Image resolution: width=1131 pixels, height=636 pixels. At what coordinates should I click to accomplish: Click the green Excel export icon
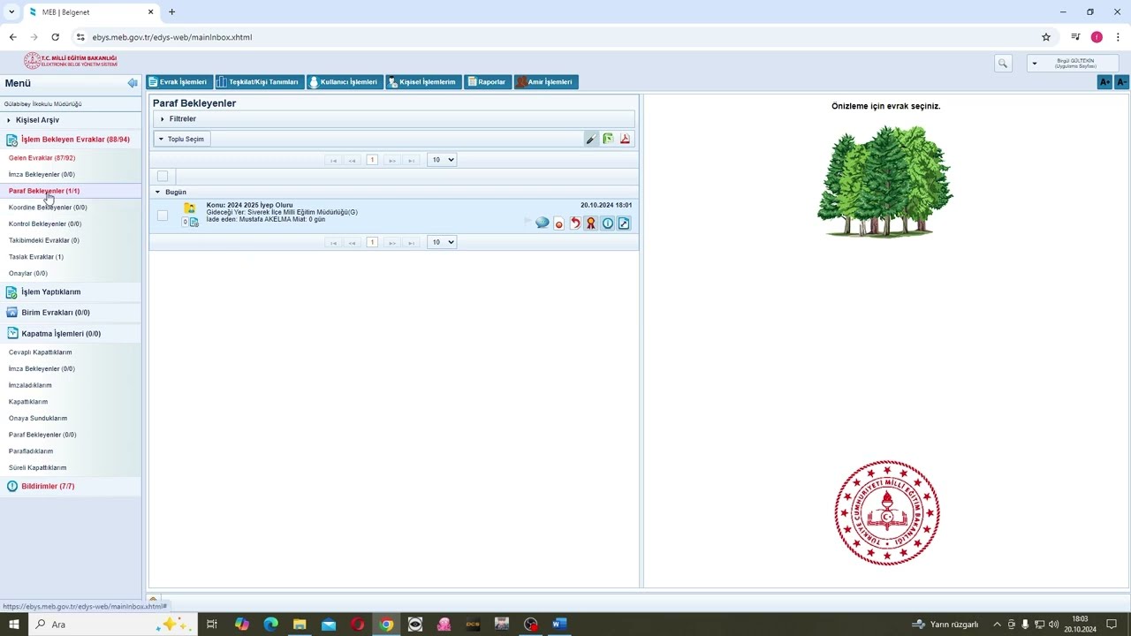pyautogui.click(x=608, y=139)
